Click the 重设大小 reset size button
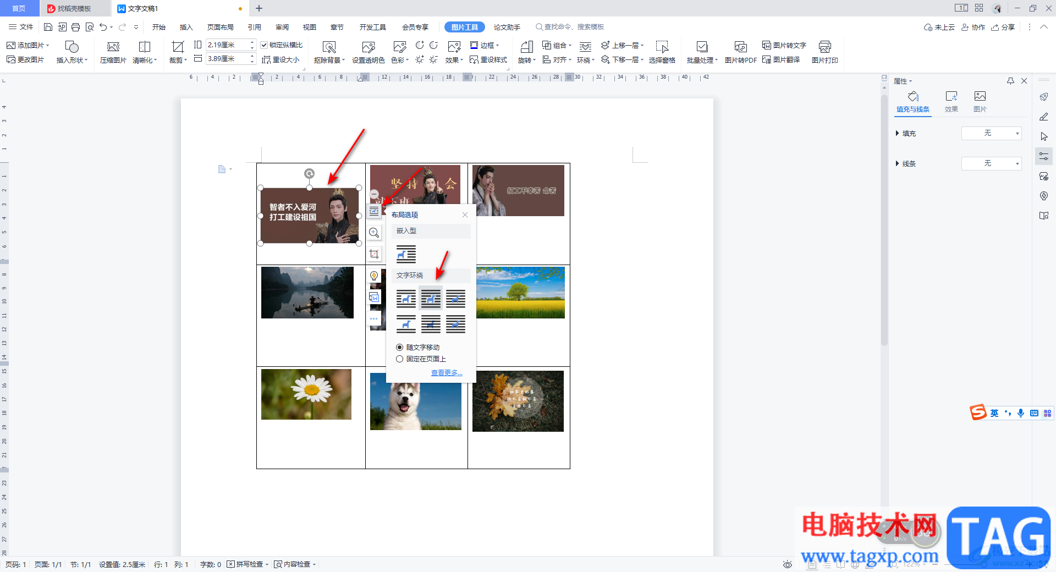The height and width of the screenshot is (572, 1056). tap(280, 59)
